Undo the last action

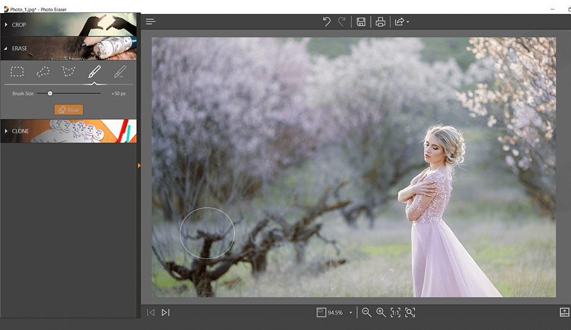[327, 22]
